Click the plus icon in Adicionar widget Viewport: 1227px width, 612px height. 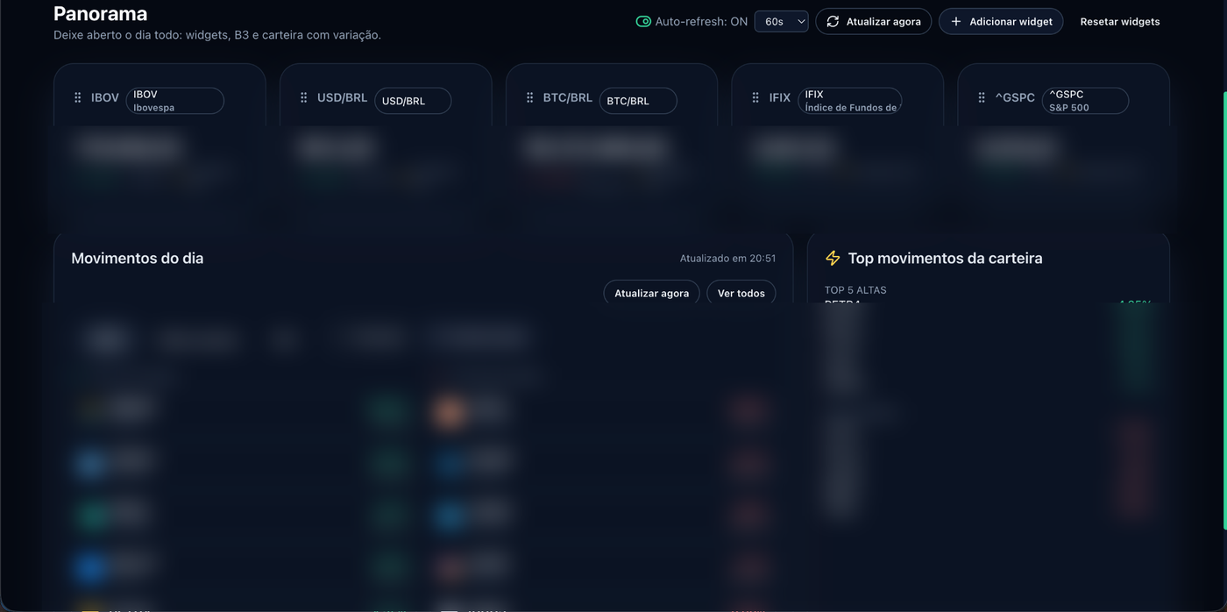(x=956, y=21)
